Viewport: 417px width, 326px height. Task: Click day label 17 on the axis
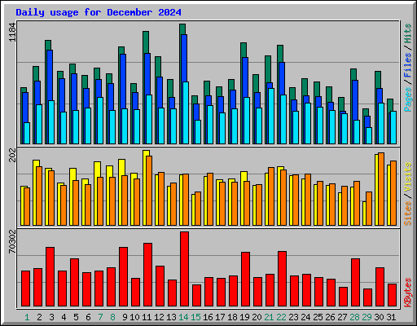[x=220, y=317]
